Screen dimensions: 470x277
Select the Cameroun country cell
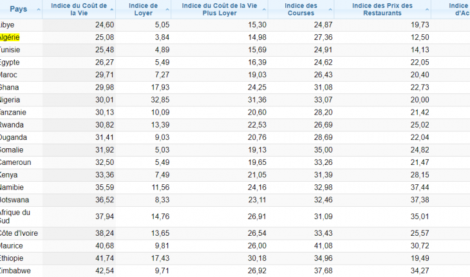click(15, 162)
